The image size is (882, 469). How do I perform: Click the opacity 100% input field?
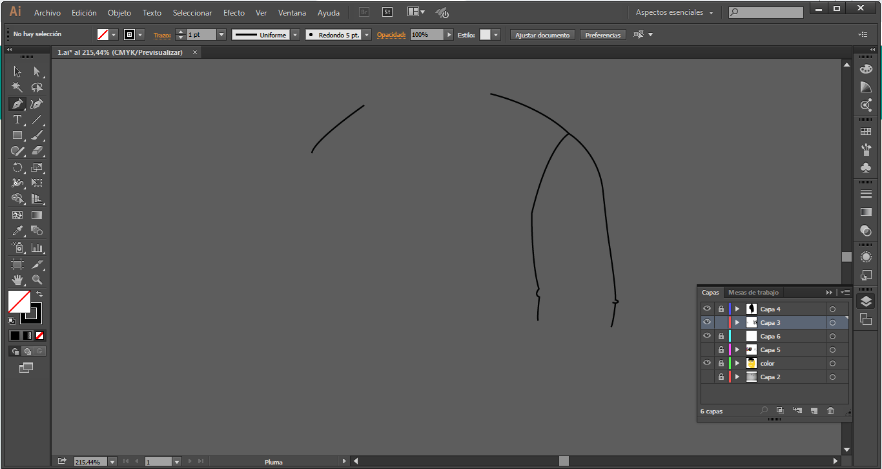point(427,35)
